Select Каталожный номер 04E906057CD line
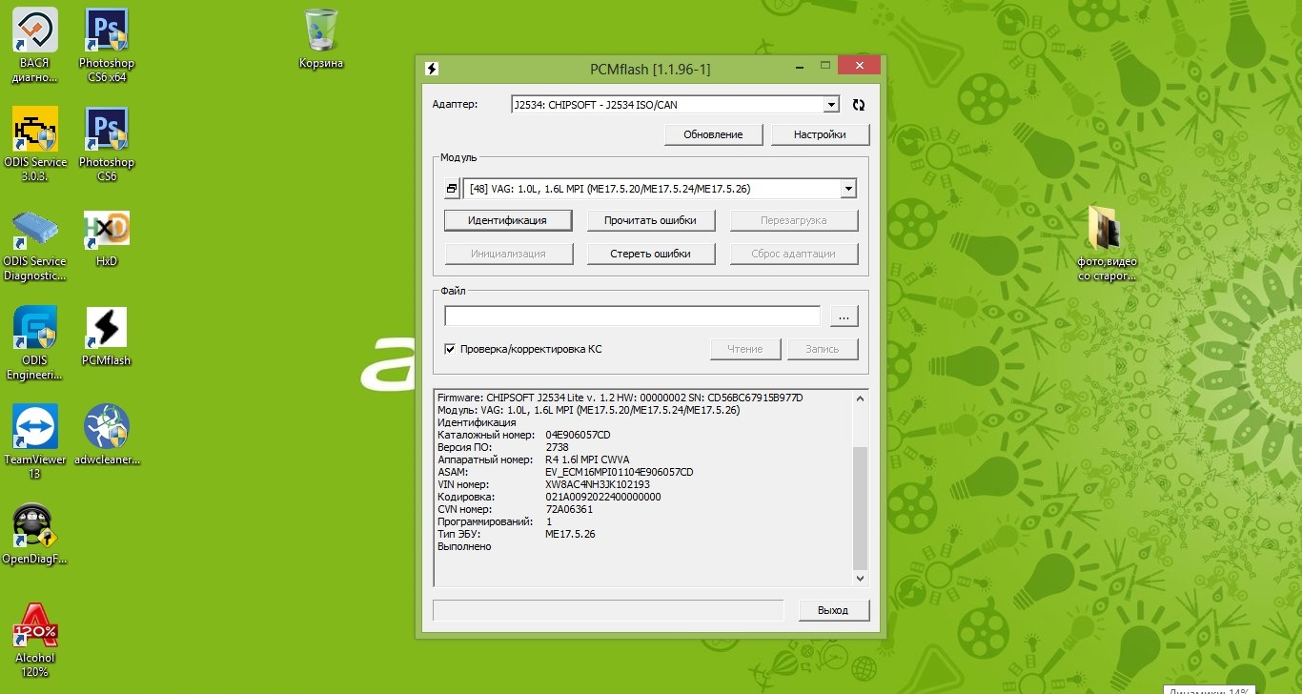 click(523, 435)
